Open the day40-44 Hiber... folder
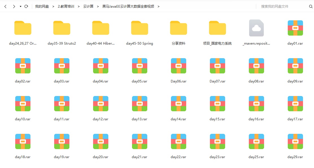314x168 pixels. tap(101, 28)
